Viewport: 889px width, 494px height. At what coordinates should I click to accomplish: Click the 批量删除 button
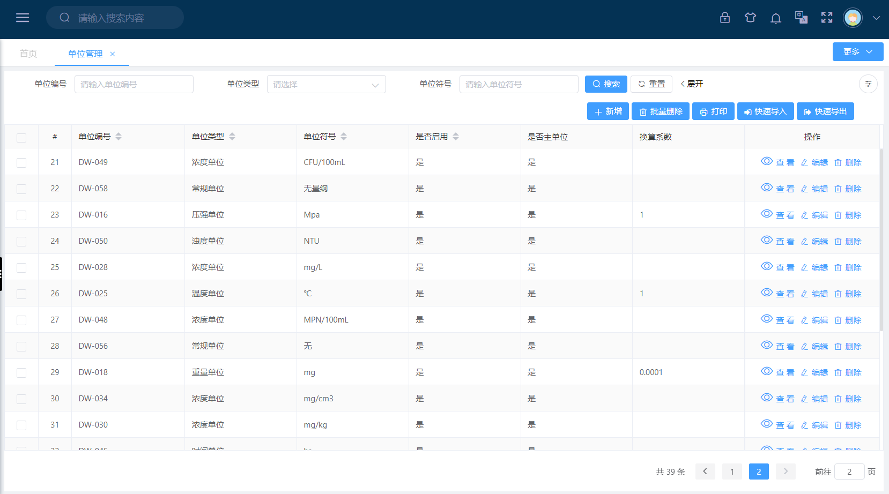661,111
